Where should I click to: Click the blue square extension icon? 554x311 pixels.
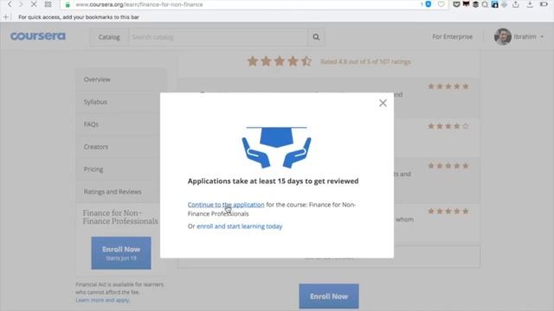[494, 4]
